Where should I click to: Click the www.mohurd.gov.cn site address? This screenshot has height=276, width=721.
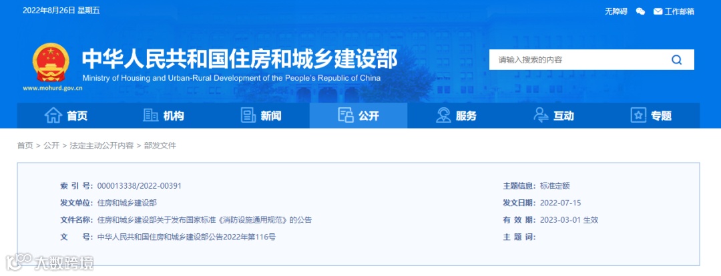coord(53,88)
